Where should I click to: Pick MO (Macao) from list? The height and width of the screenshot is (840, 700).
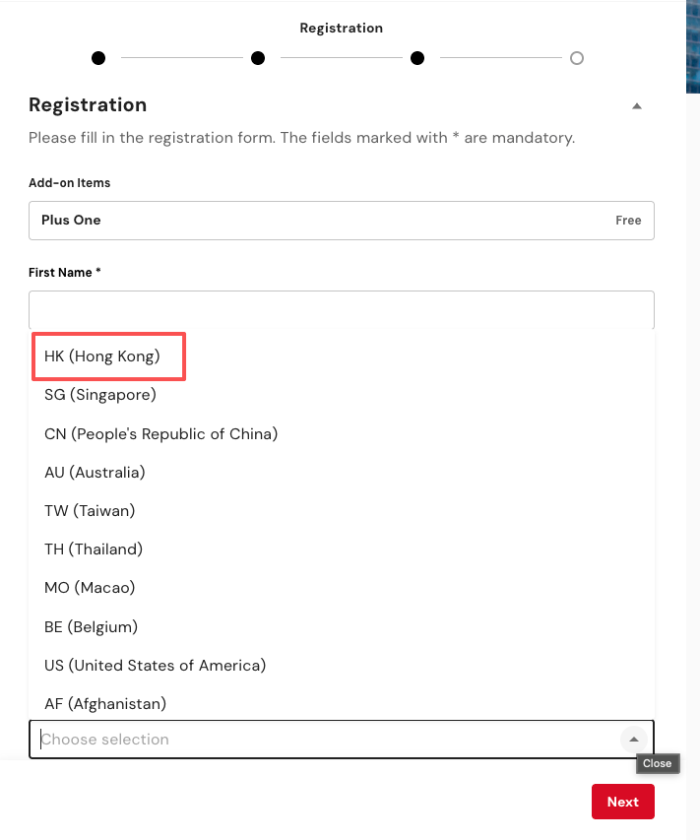pos(90,587)
